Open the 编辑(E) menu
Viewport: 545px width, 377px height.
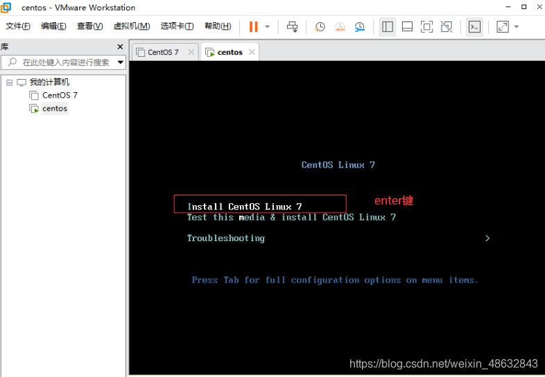53,26
